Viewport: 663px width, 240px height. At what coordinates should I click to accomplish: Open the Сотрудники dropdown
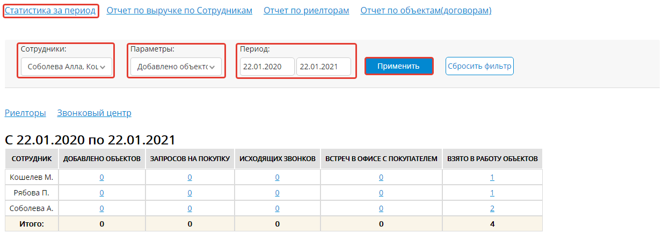point(67,67)
